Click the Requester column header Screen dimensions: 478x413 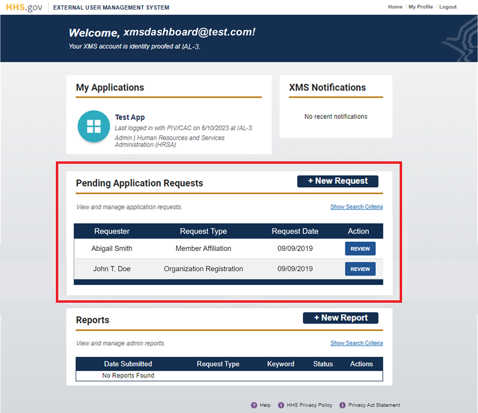(x=112, y=232)
